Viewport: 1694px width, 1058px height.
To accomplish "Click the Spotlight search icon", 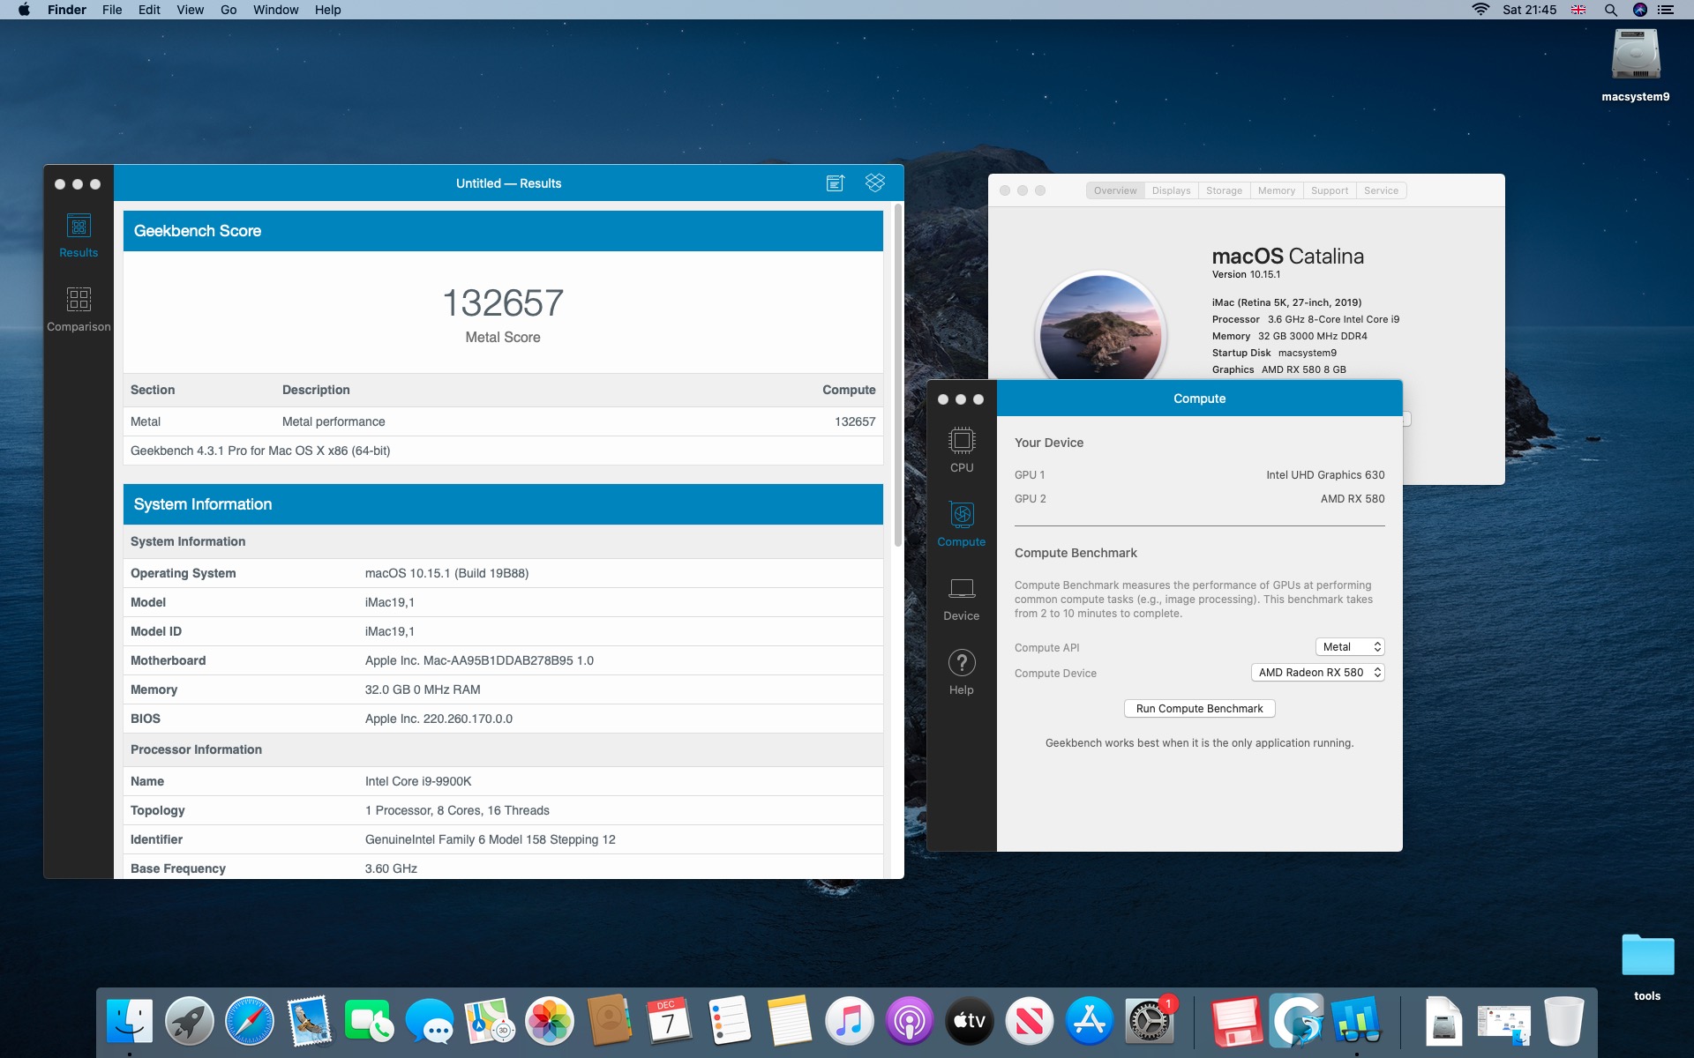I will tap(1610, 10).
